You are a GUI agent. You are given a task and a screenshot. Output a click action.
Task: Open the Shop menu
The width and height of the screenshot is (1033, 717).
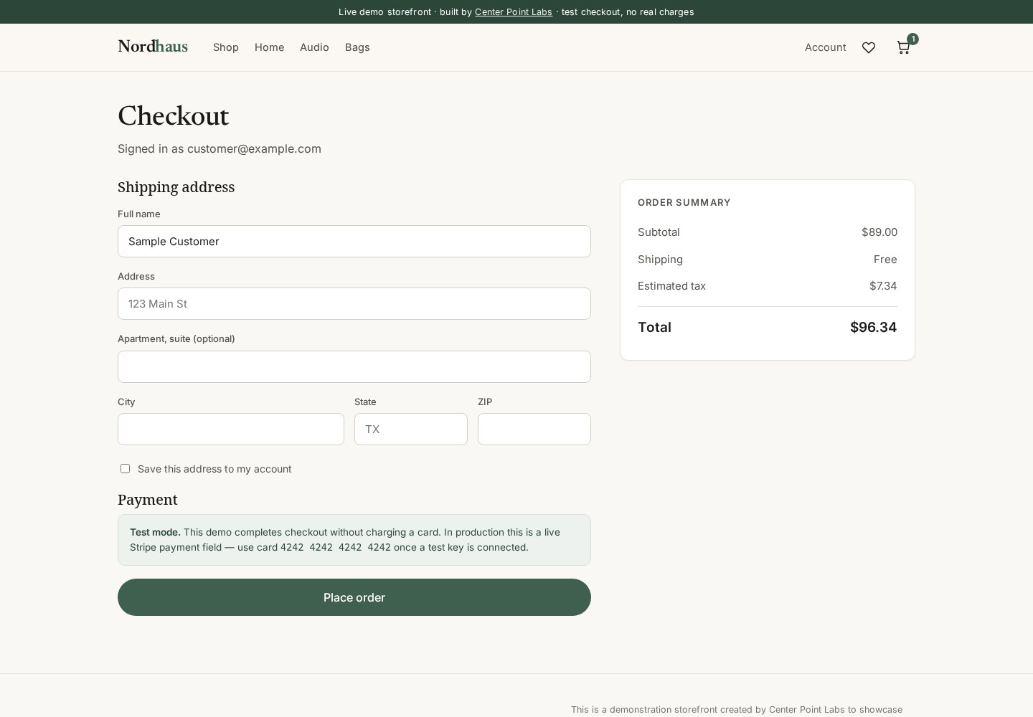coord(225,47)
